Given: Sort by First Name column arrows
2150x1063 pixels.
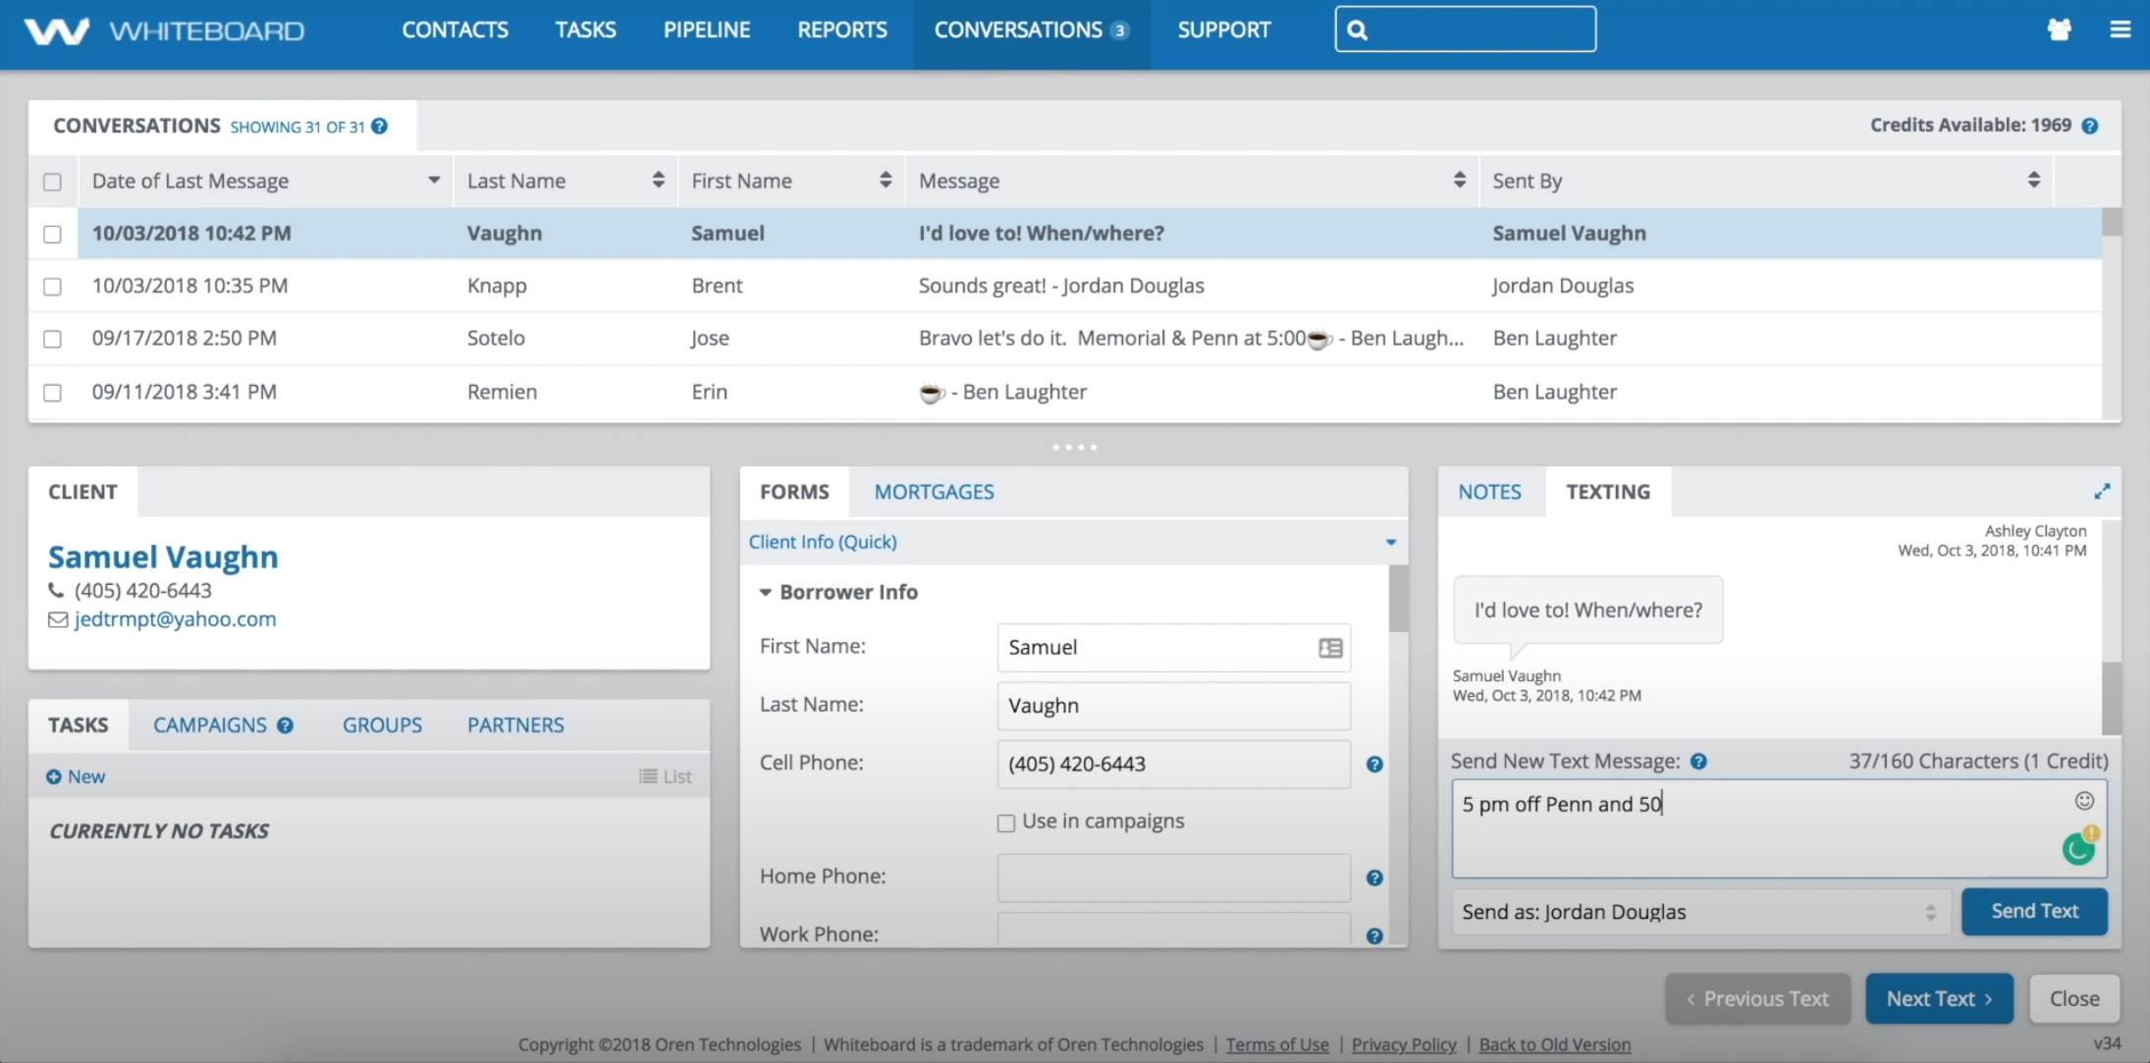Looking at the screenshot, I should [886, 180].
